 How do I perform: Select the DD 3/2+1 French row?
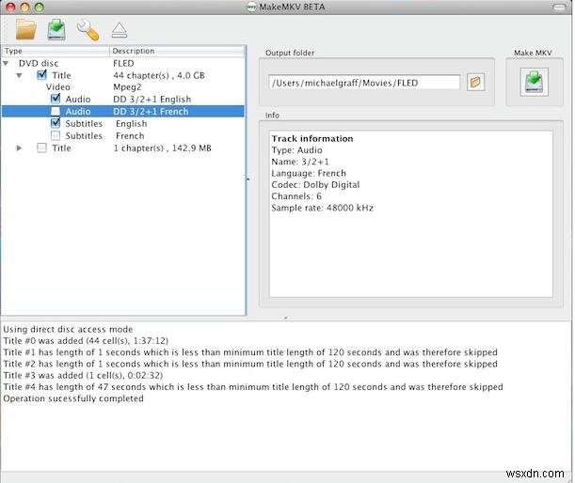coord(123,111)
